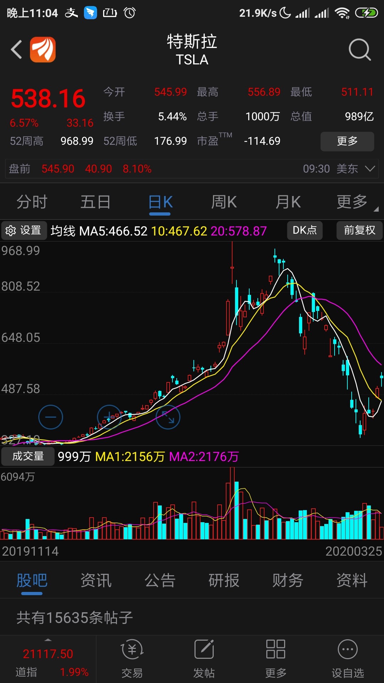Open stock search magnifier

359,50
